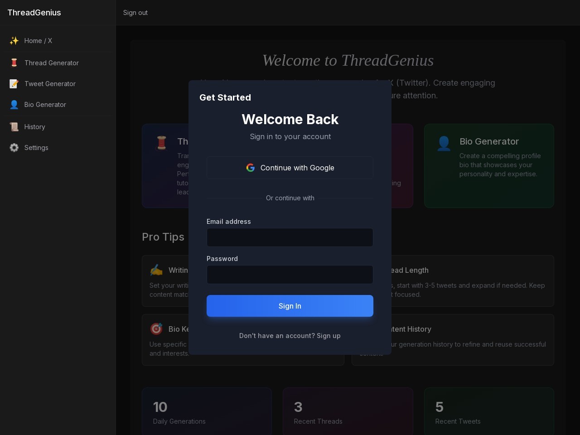Open the Bio Generator card
Image resolution: width=580 pixels, height=435 pixels.
(x=489, y=166)
